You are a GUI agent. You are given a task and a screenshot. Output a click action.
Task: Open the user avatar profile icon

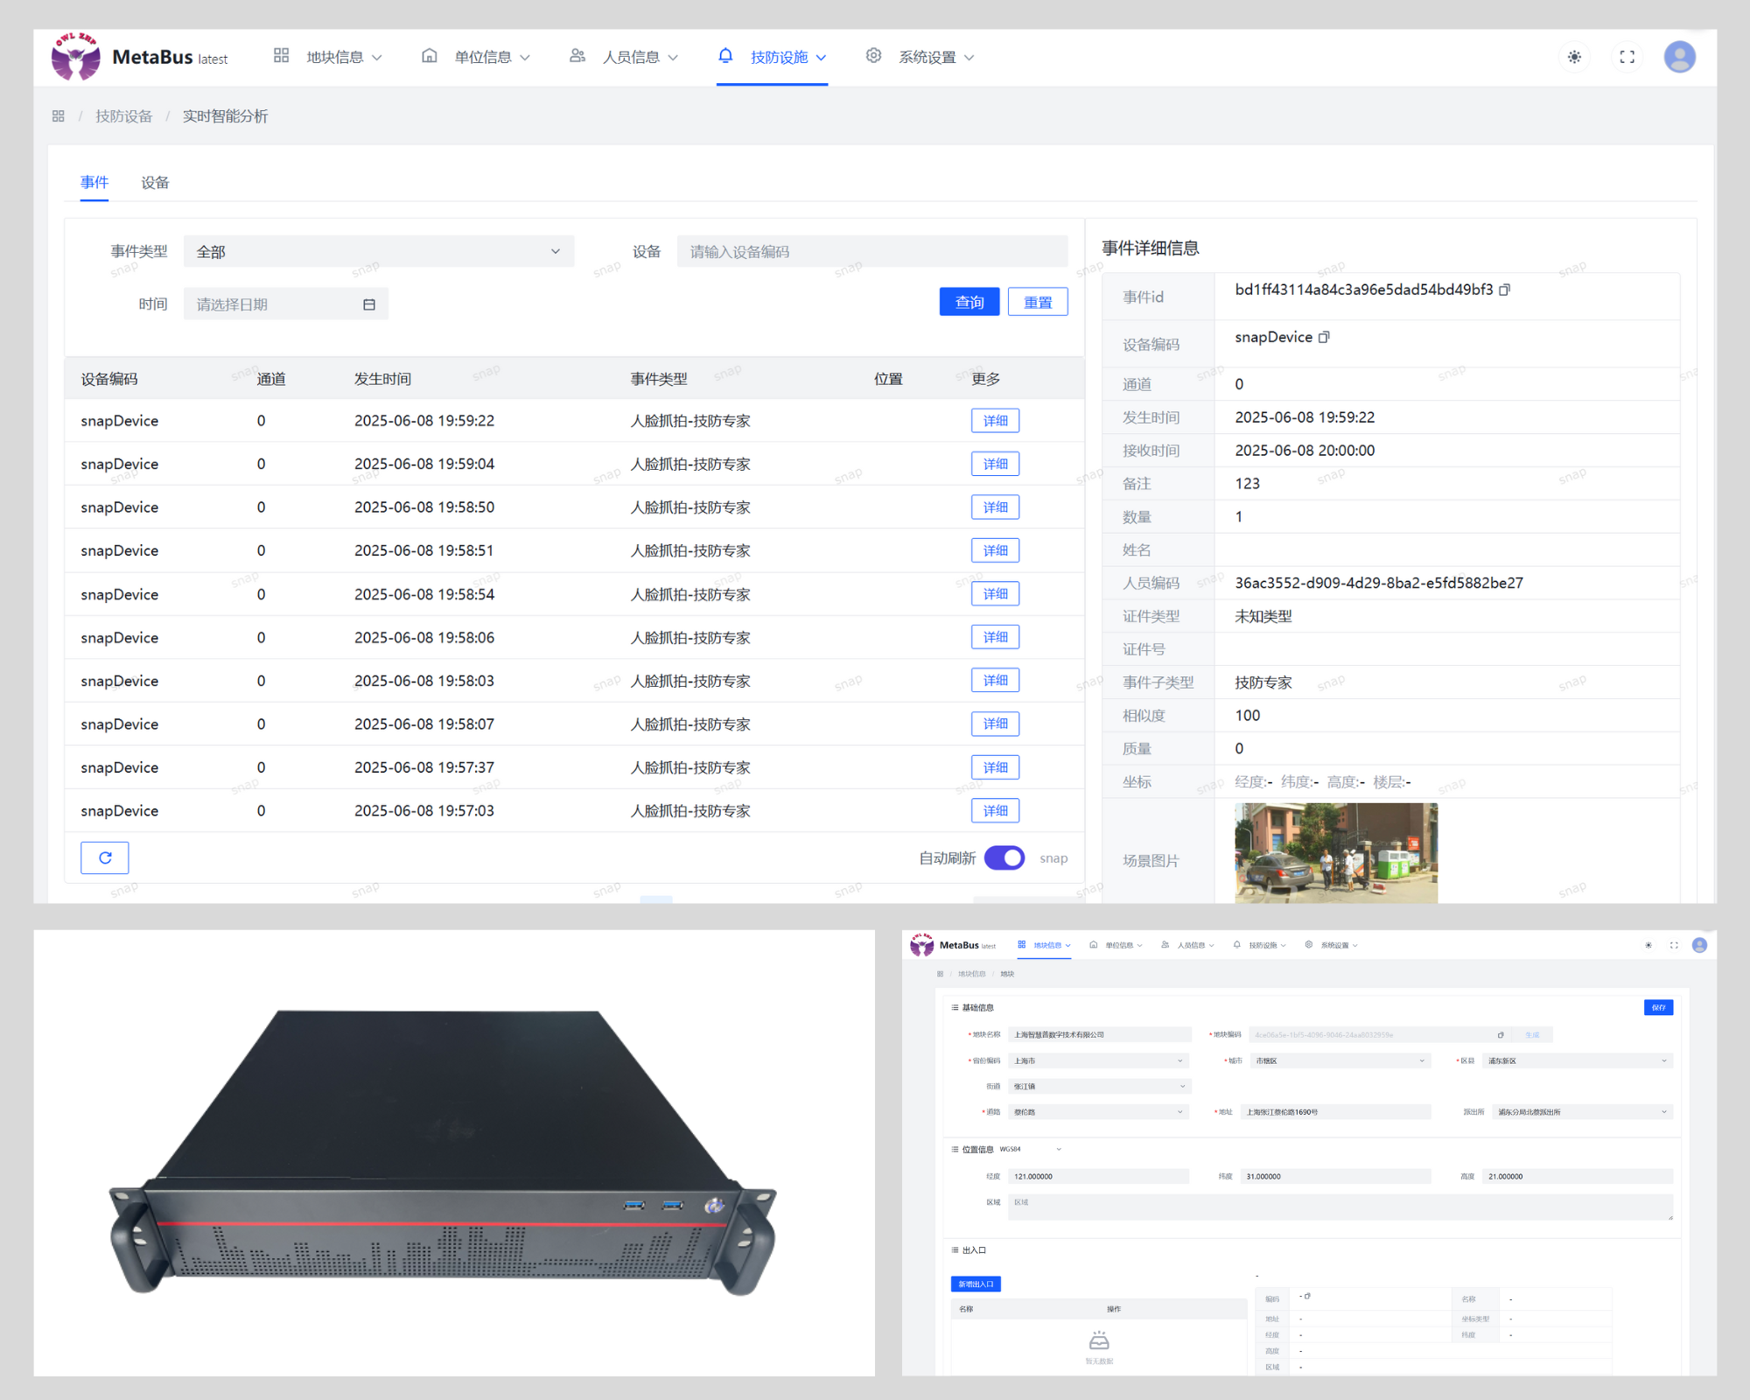click(1679, 57)
